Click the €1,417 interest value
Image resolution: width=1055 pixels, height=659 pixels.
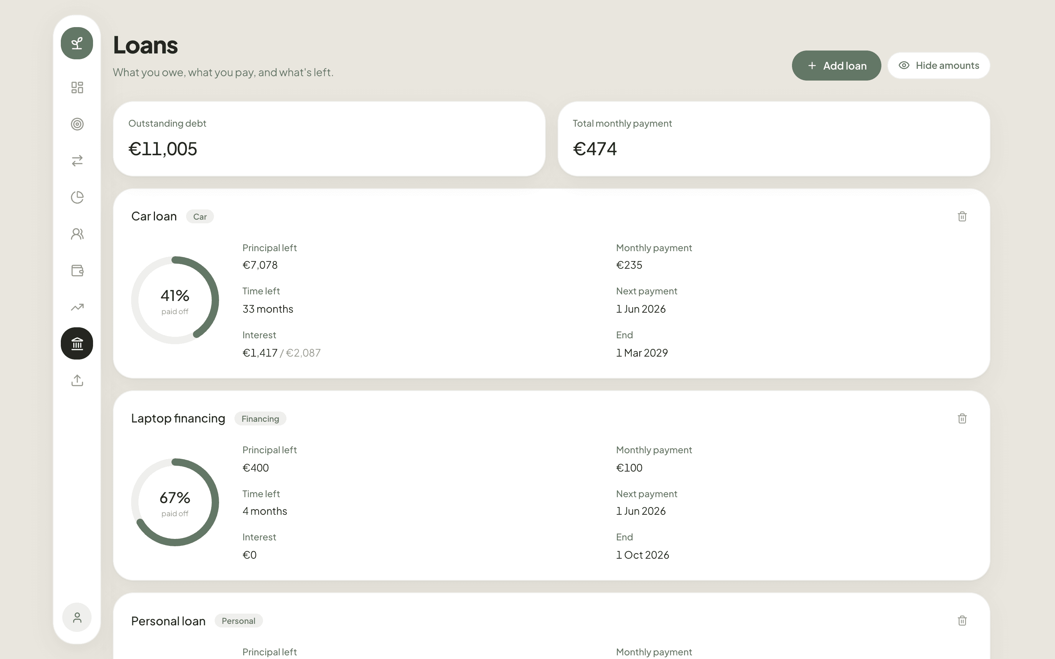point(260,353)
